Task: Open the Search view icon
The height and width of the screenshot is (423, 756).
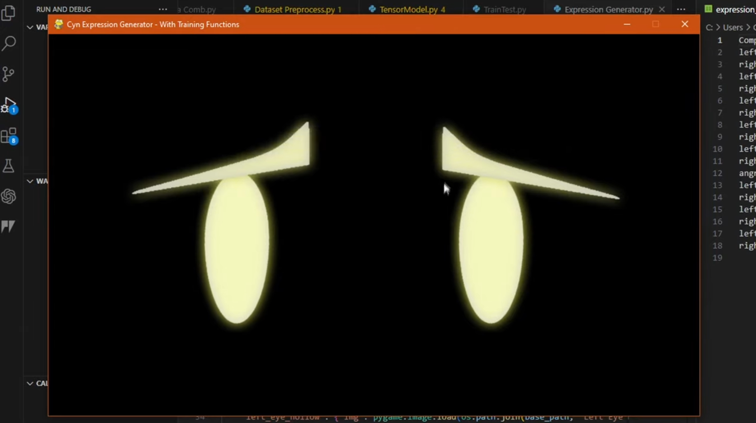Action: click(9, 43)
